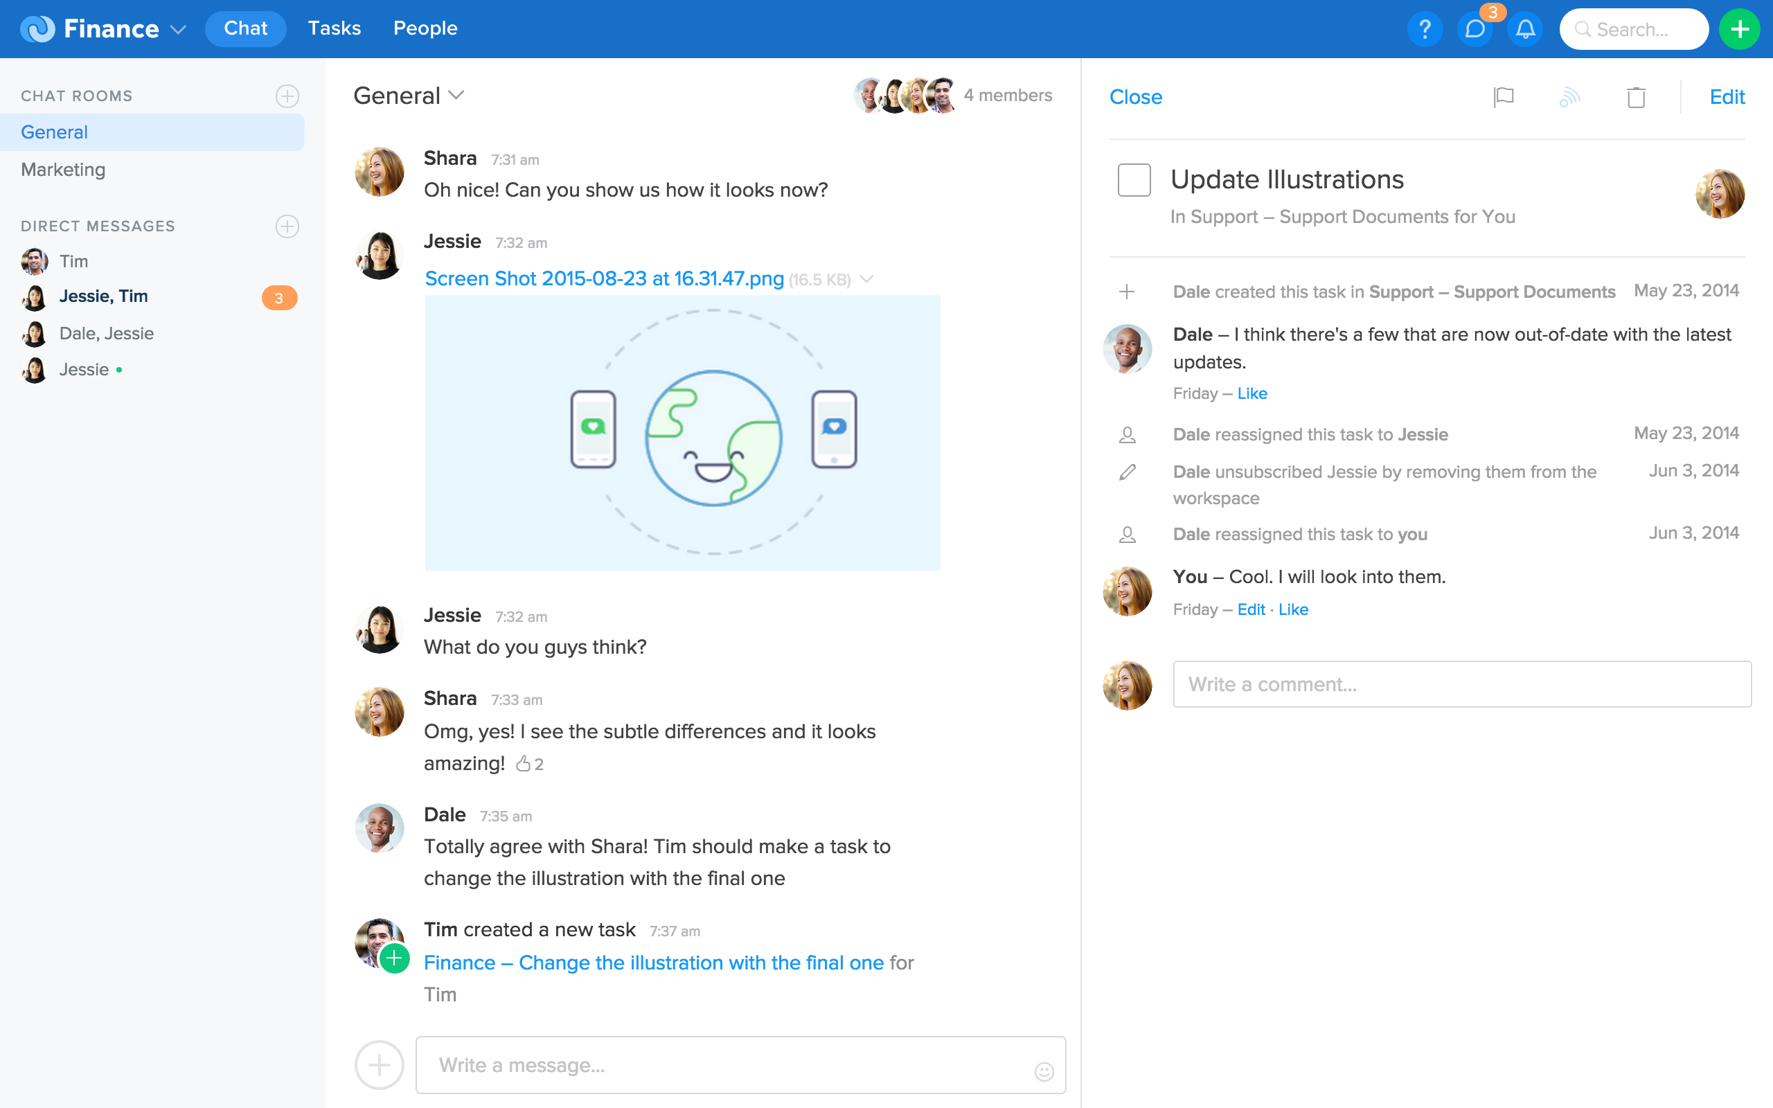Click the emoji smiley in message box
This screenshot has height=1108, width=1773.
pos(1044,1071)
